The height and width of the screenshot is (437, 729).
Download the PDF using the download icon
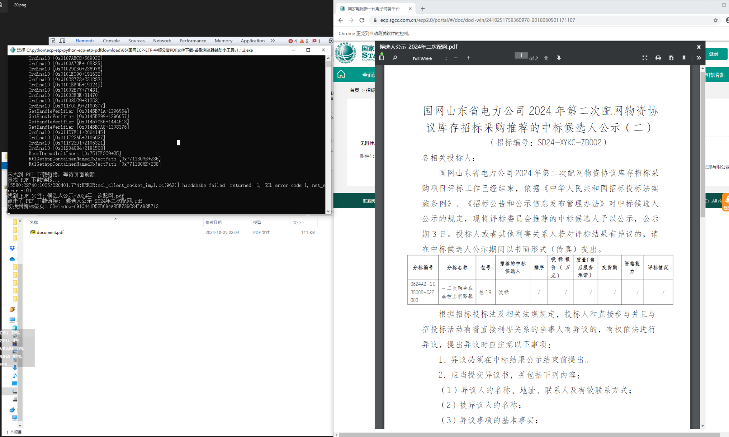click(x=671, y=58)
